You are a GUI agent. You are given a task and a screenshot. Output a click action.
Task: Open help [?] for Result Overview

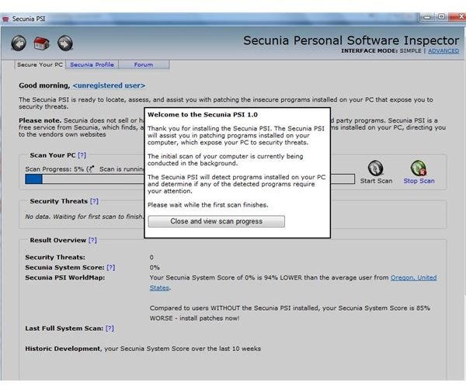point(92,240)
